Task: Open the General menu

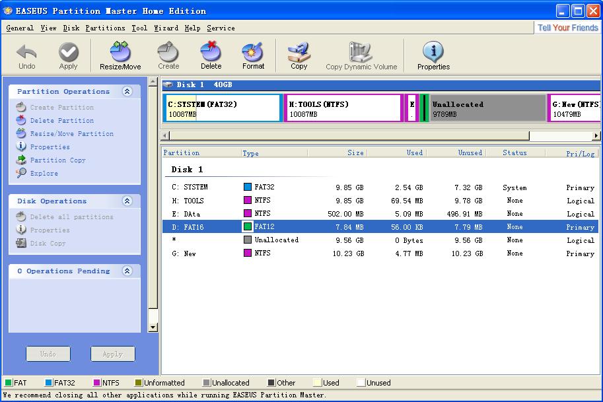Action: point(20,28)
